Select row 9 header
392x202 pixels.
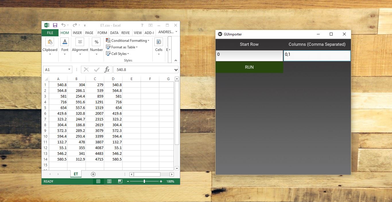pos(45,130)
